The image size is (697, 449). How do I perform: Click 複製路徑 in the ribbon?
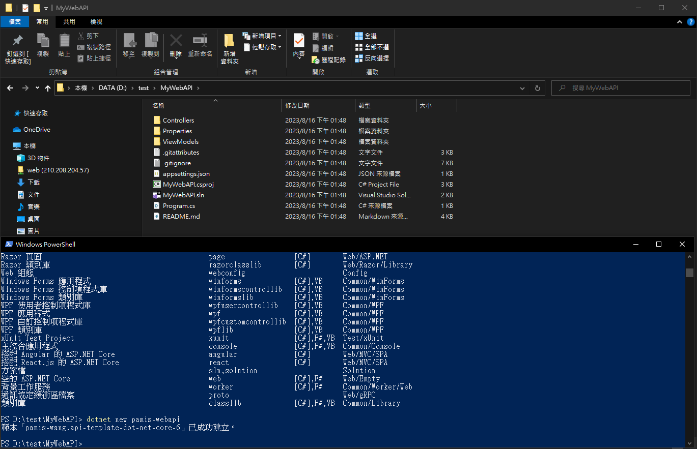pyautogui.click(x=94, y=47)
